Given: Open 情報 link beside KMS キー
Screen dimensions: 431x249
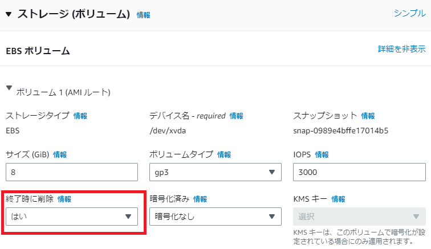Looking at the screenshot, I should pyautogui.click(x=338, y=199).
